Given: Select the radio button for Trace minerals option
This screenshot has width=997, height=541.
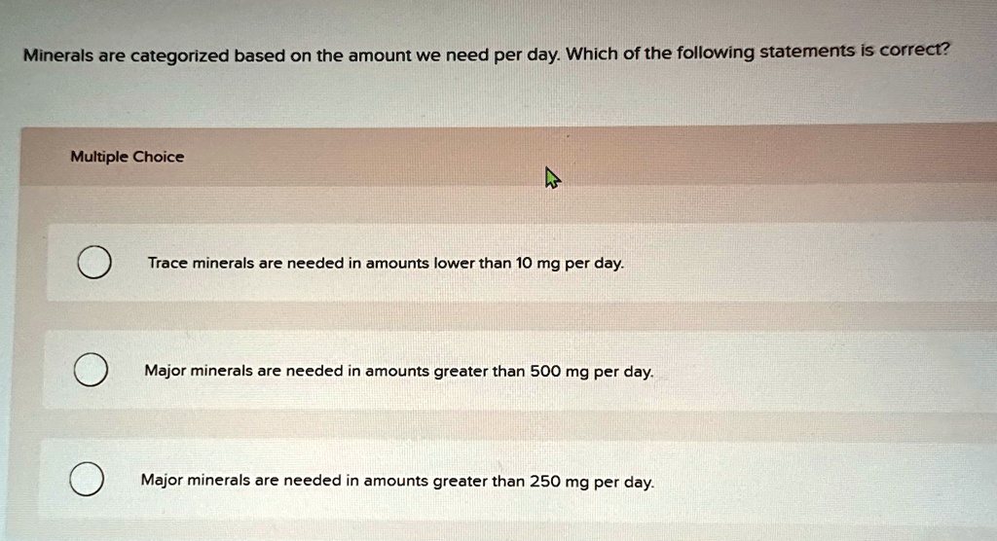Looking at the screenshot, I should point(94,262).
